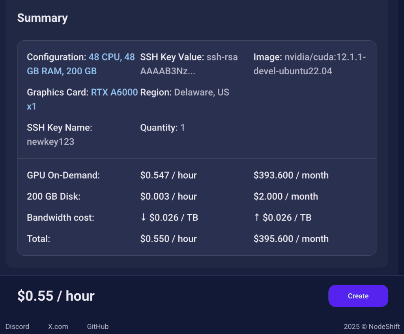Open the X.com footer link

pos(58,326)
